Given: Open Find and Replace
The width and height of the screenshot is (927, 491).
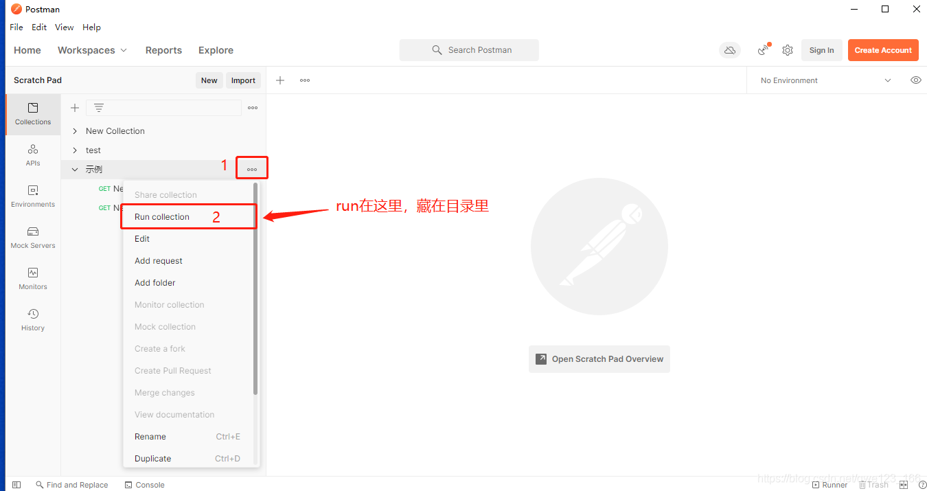Looking at the screenshot, I should tap(72, 485).
